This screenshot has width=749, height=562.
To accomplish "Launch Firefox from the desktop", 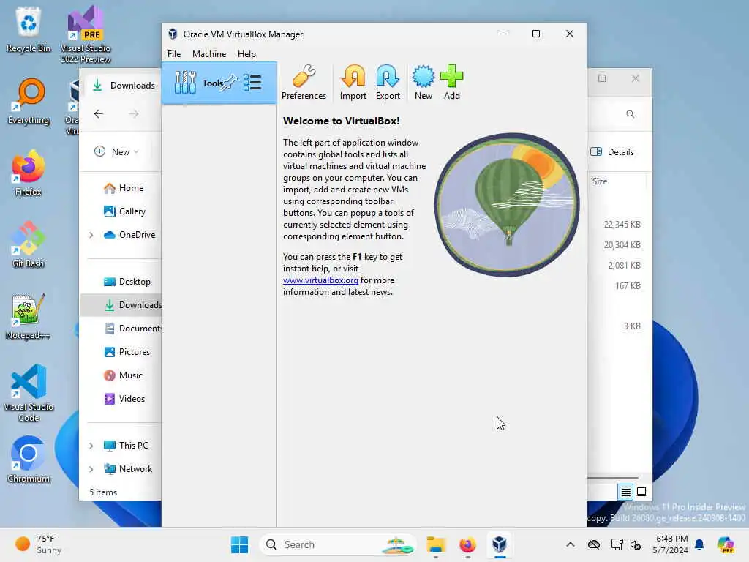I will pyautogui.click(x=29, y=173).
